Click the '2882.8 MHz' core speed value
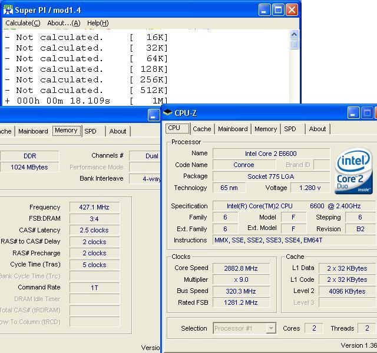377x353 pixels. point(241,268)
